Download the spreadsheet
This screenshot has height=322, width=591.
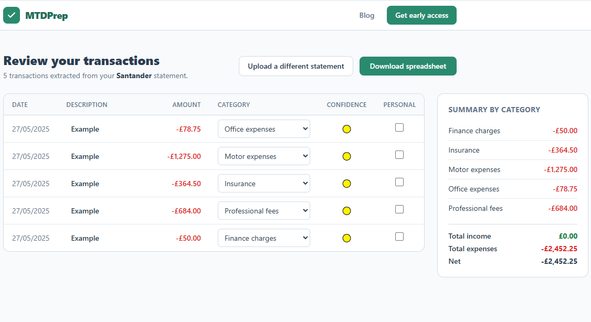coord(408,66)
